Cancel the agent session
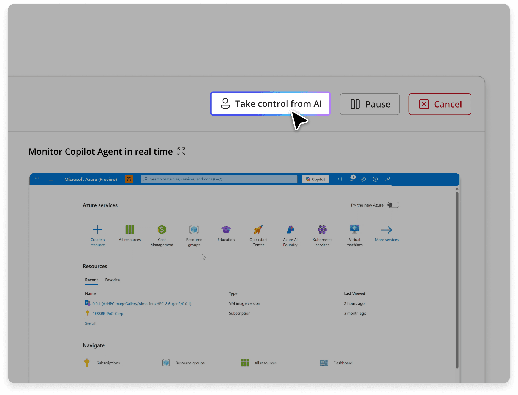 tap(440, 104)
